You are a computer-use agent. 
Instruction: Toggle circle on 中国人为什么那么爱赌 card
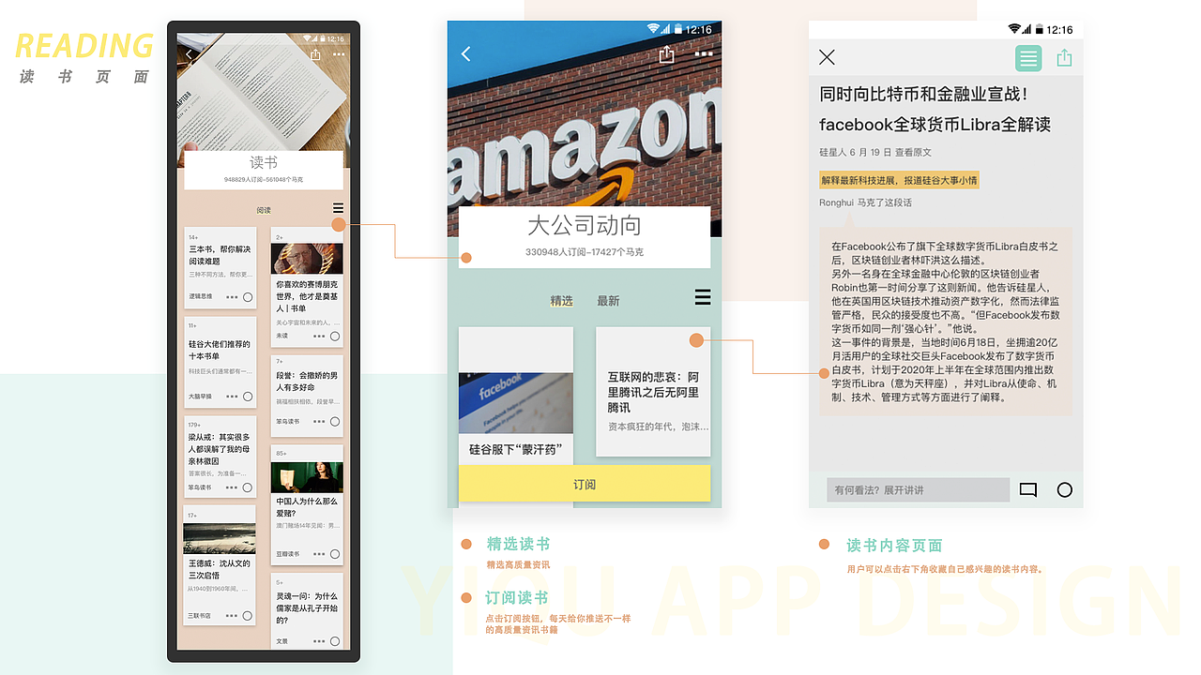335,554
